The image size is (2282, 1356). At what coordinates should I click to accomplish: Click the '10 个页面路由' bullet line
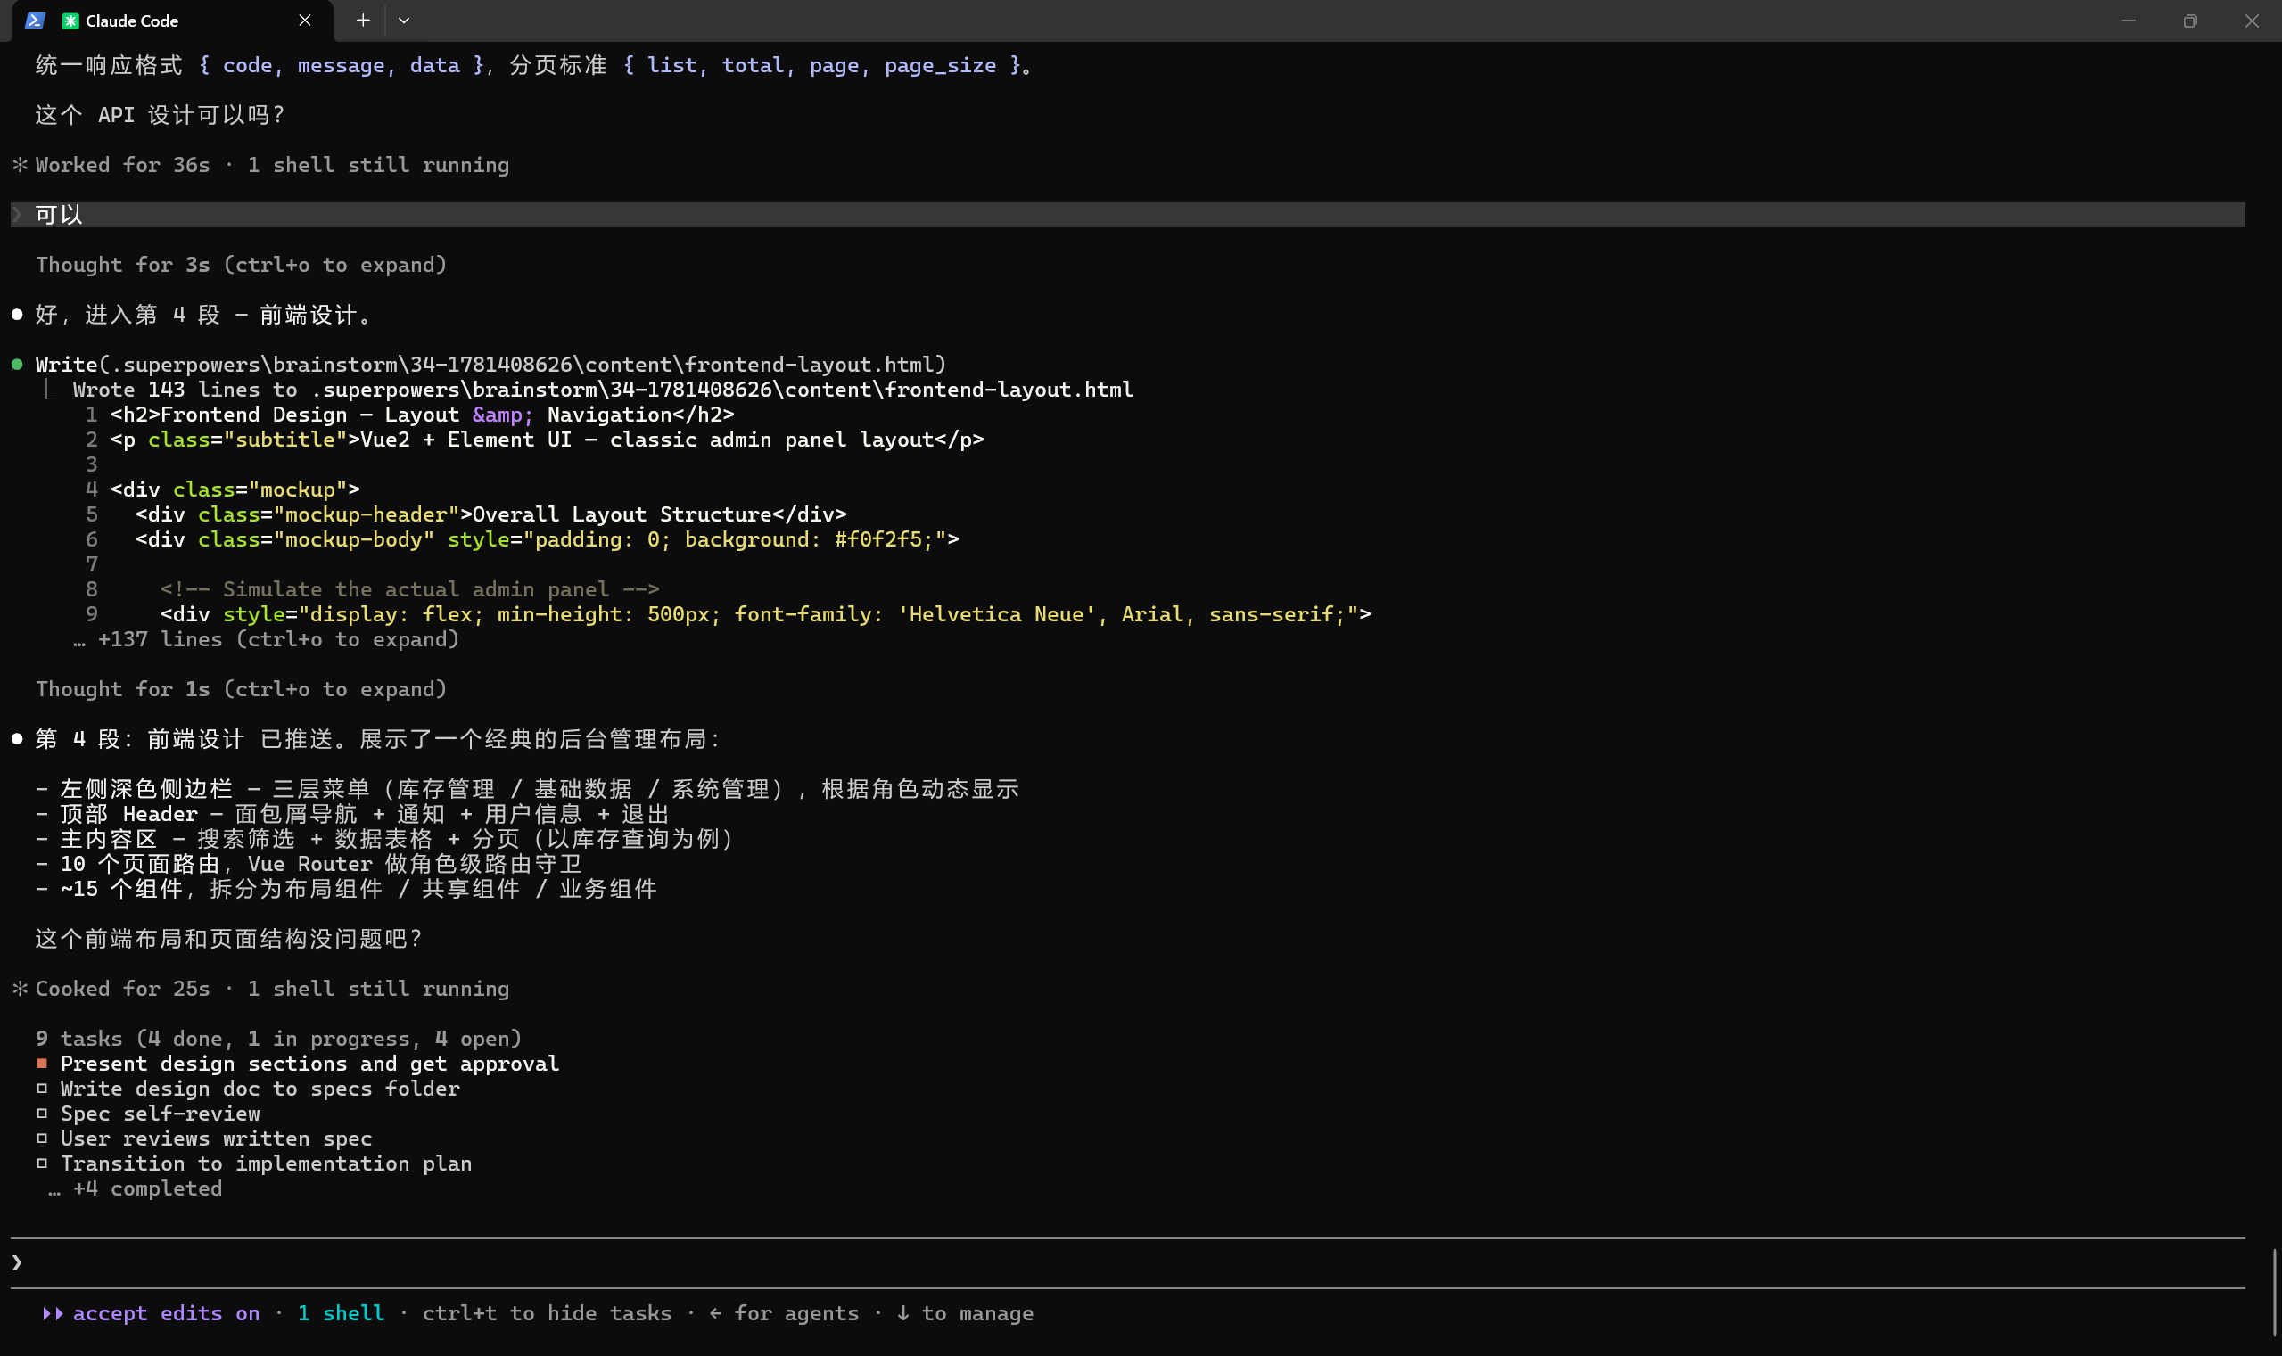click(x=309, y=864)
